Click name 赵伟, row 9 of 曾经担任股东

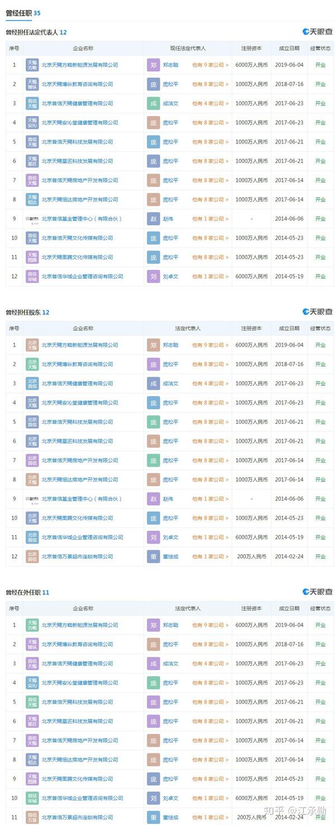[x=168, y=499]
